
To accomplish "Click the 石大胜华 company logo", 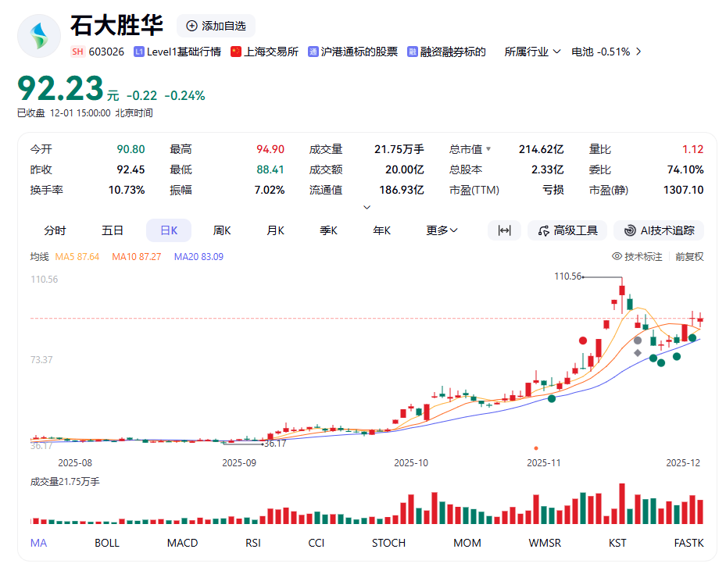I will [x=39, y=36].
